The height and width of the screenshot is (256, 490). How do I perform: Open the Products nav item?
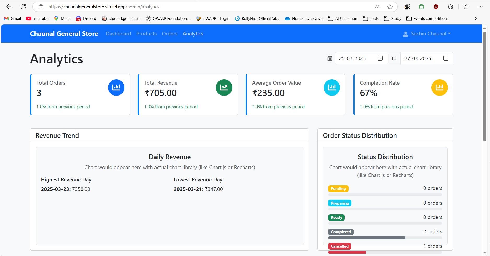146,34
